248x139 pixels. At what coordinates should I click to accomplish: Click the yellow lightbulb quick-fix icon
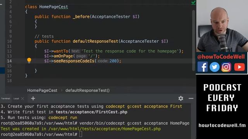point(29,61)
